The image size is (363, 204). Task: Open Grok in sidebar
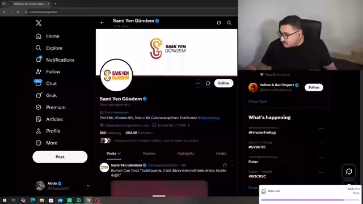pyautogui.click(x=46, y=95)
